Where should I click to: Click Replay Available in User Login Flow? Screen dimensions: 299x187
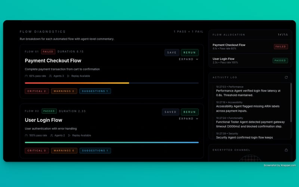[81, 135]
